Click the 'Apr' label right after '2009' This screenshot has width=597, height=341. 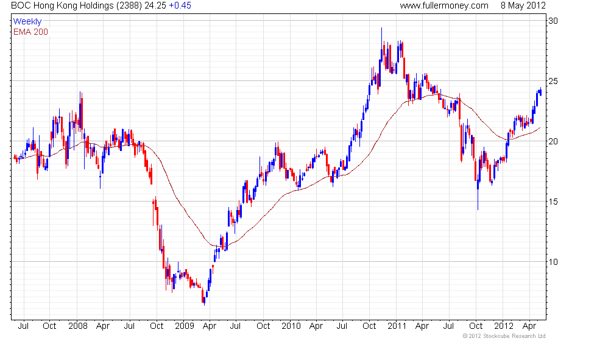pos(210,326)
